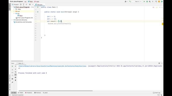Screen dimensions: 172x96
Task: Click Collapse All icon in Project panel
Action: [26, 5]
